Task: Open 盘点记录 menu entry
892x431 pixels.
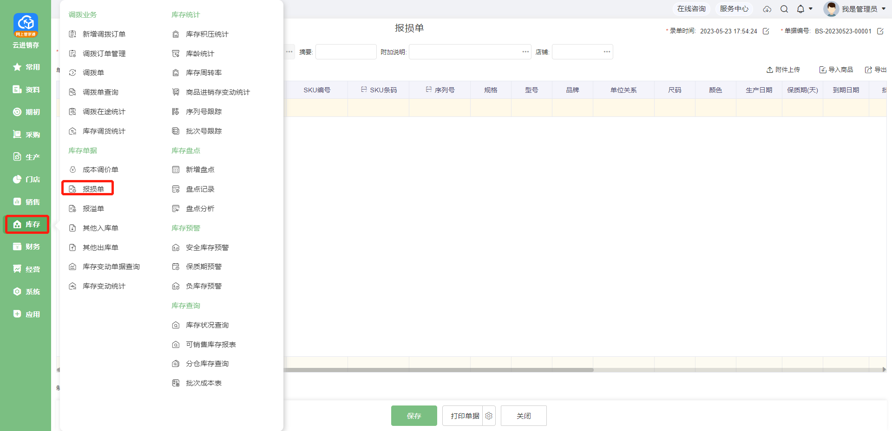Action: tap(193, 189)
